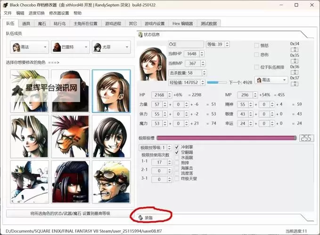Switch to the 游戏进程 tab
320x235 pixels.
tap(113, 23)
